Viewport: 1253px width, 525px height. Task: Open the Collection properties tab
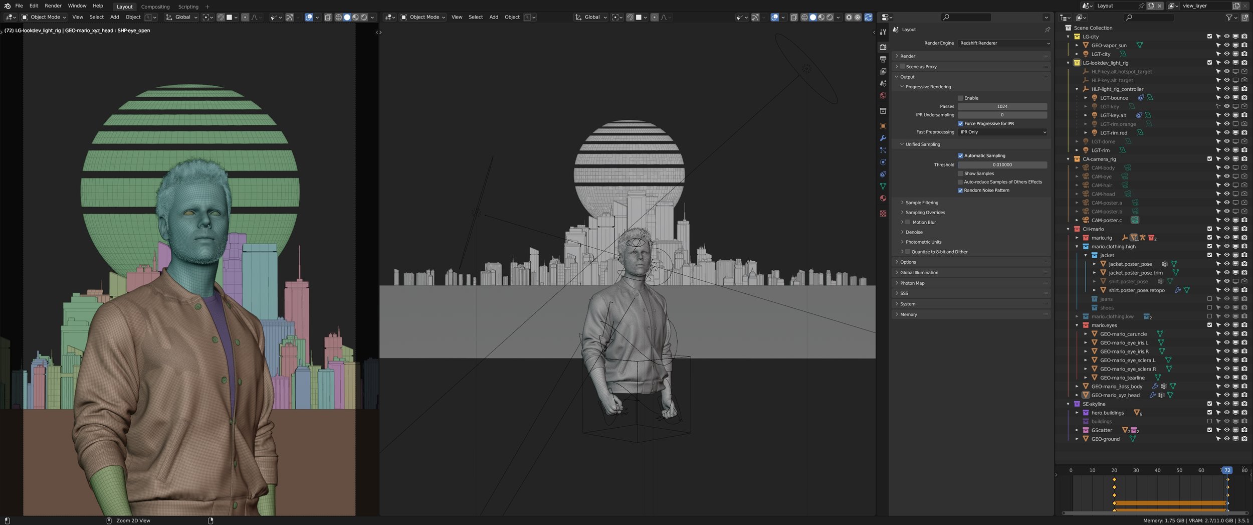tap(883, 111)
